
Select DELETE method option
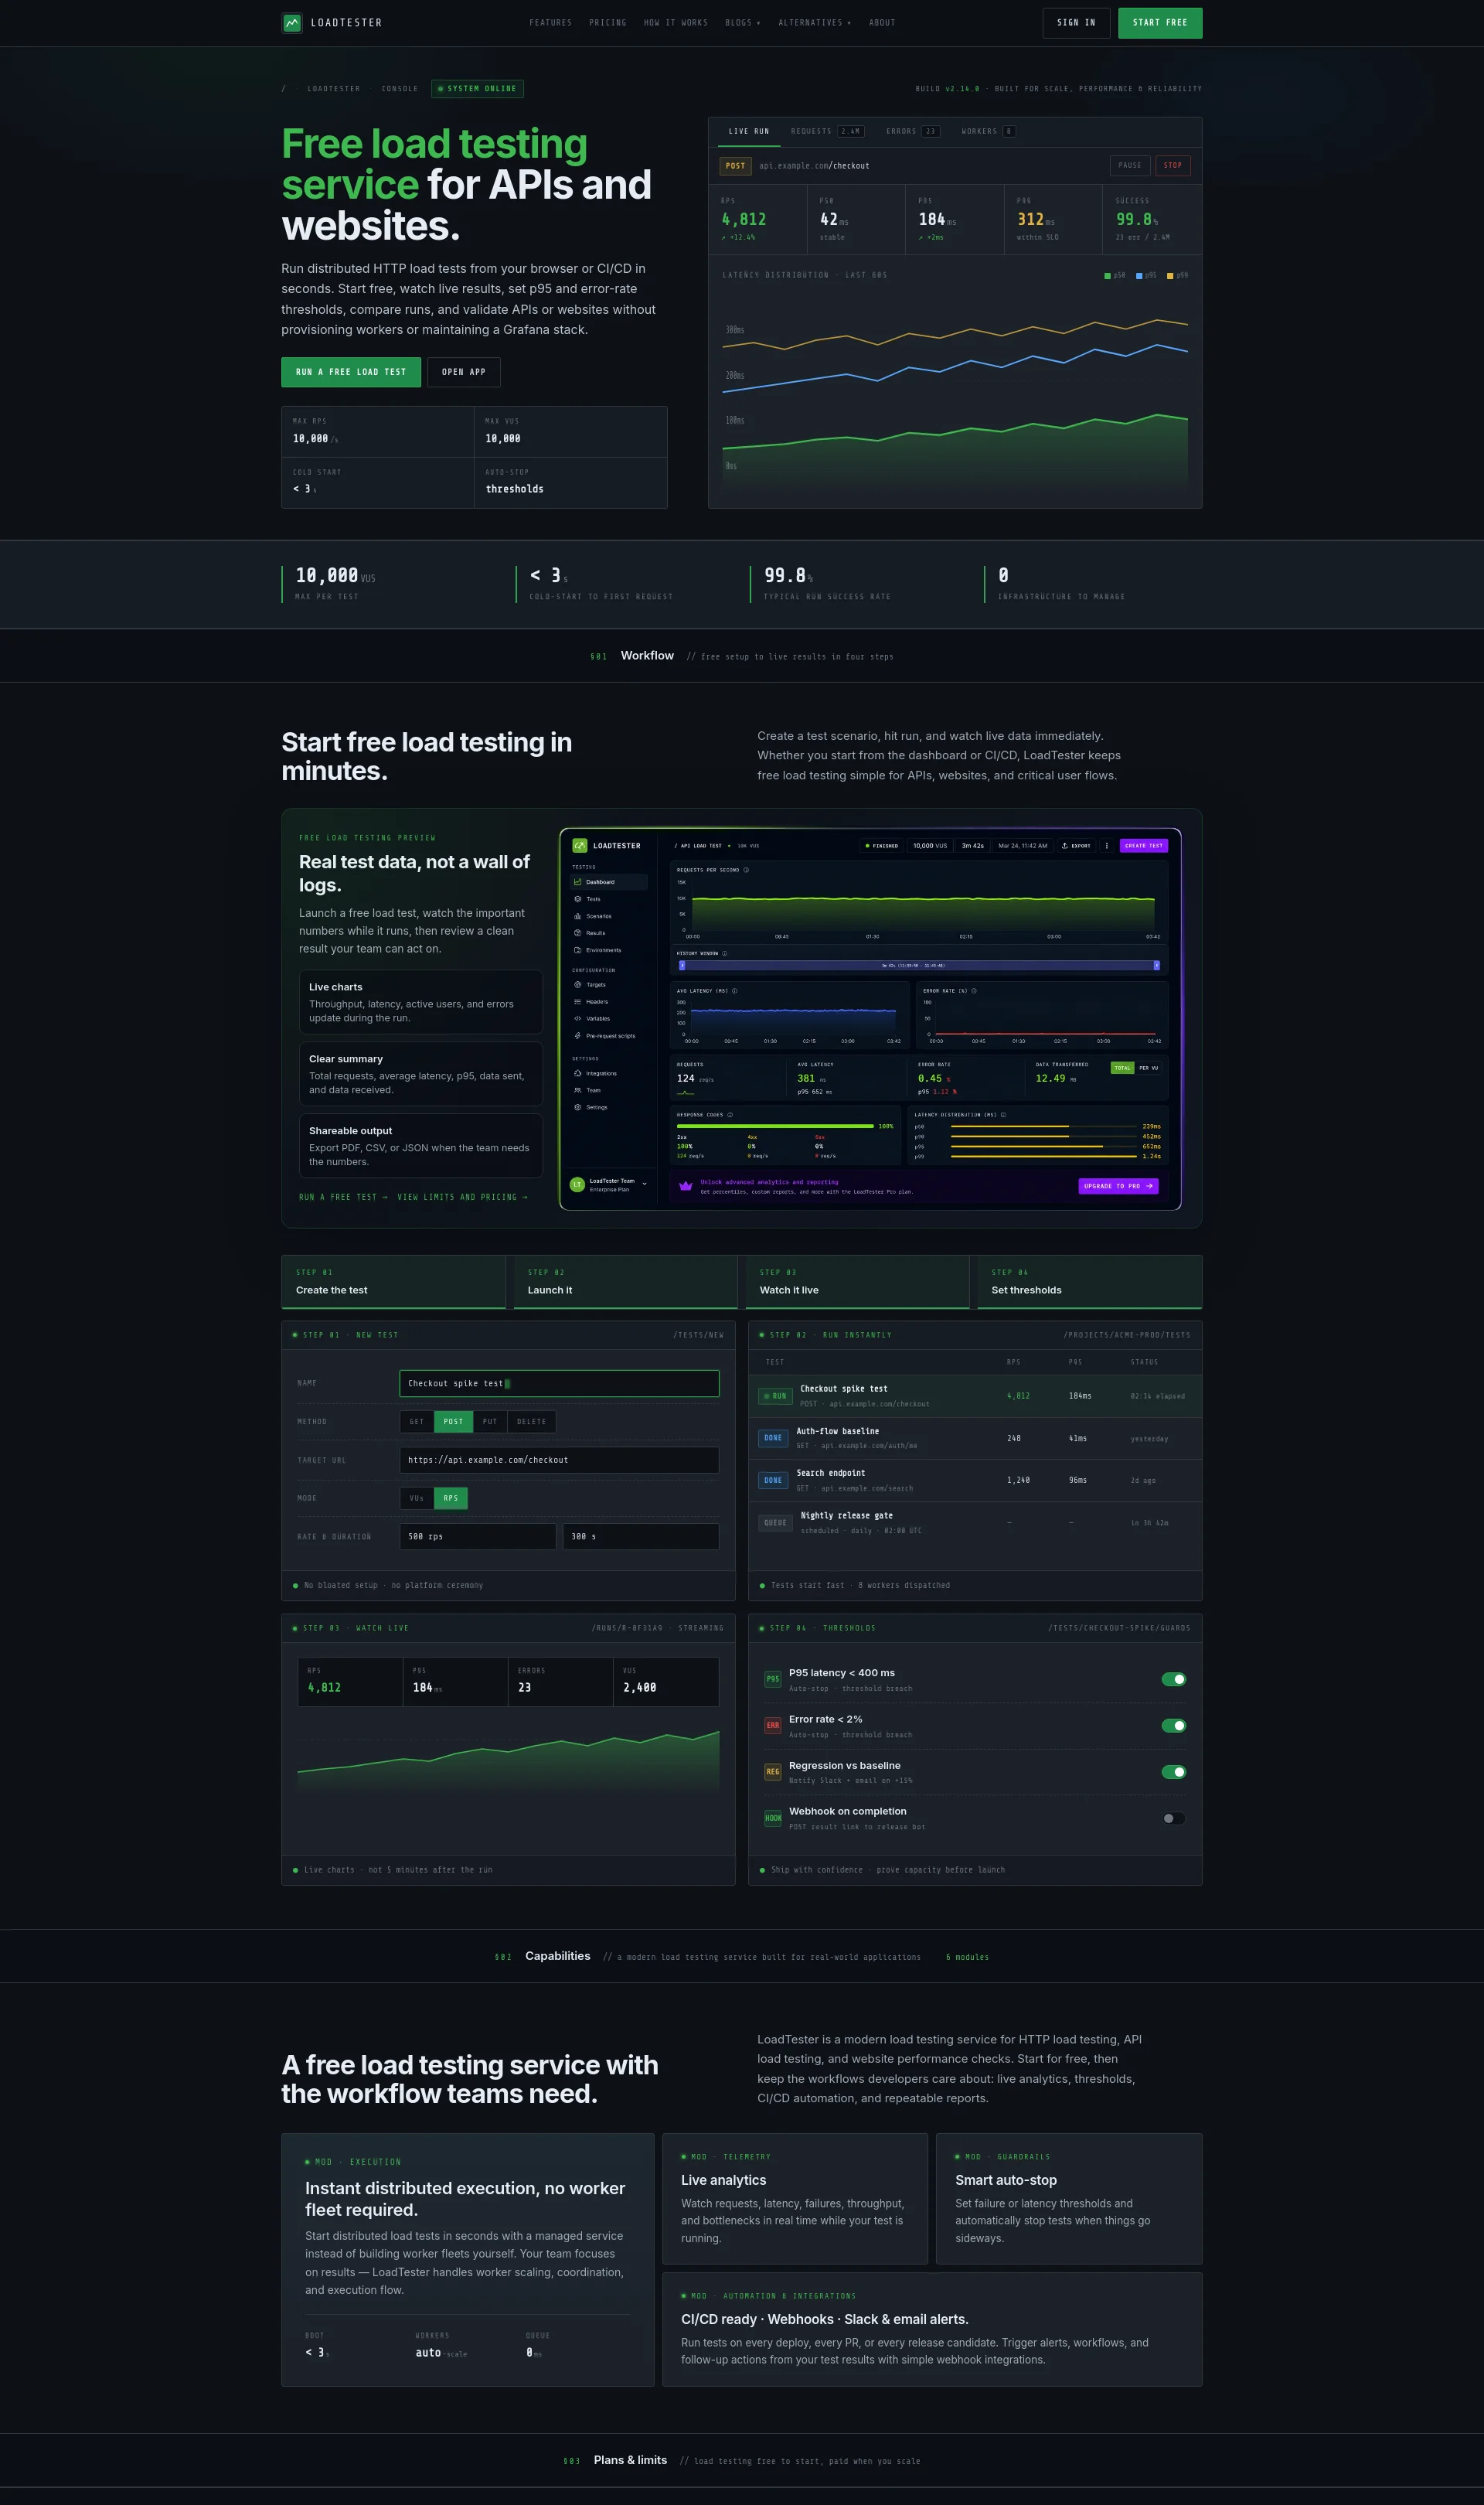pos(532,1422)
